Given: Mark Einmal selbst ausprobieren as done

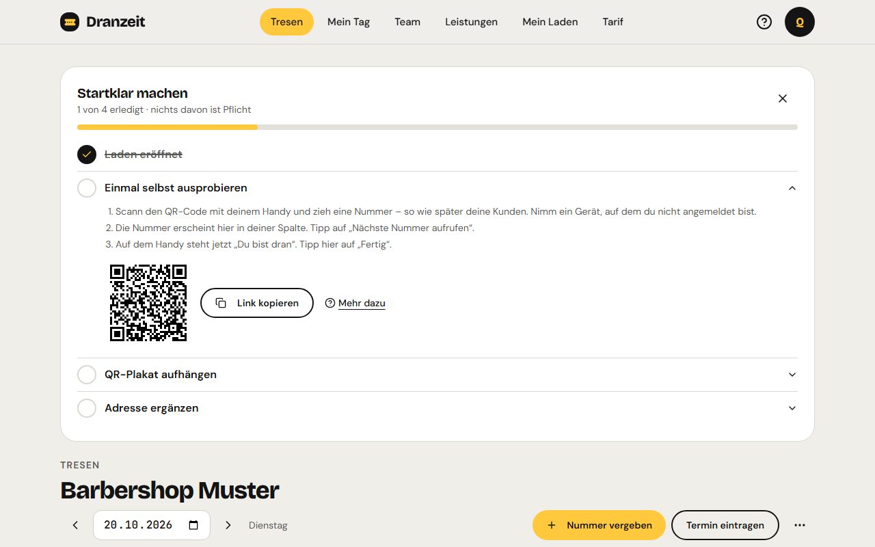Looking at the screenshot, I should pos(87,188).
